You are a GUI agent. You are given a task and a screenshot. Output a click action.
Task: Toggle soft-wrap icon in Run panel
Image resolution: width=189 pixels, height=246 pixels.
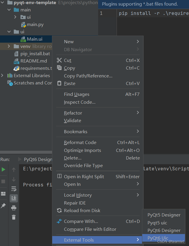tap(14, 189)
